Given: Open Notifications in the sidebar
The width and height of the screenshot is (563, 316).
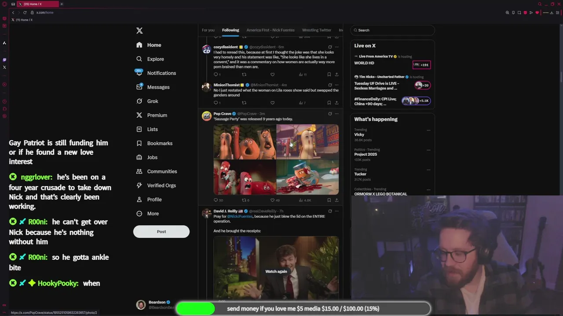Looking at the screenshot, I should [x=156, y=73].
